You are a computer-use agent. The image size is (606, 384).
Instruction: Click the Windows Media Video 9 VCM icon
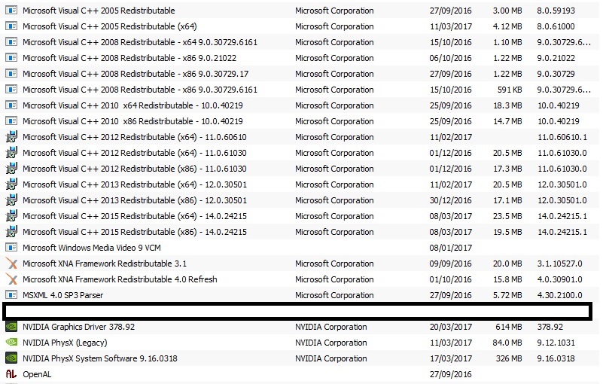[x=11, y=248]
